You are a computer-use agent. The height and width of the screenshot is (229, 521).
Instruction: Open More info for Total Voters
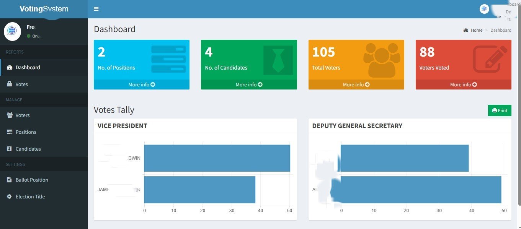[356, 84]
